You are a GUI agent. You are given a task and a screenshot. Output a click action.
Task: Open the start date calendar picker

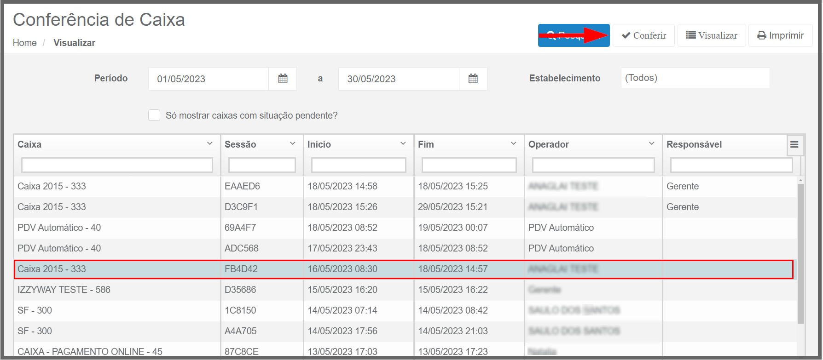(283, 79)
